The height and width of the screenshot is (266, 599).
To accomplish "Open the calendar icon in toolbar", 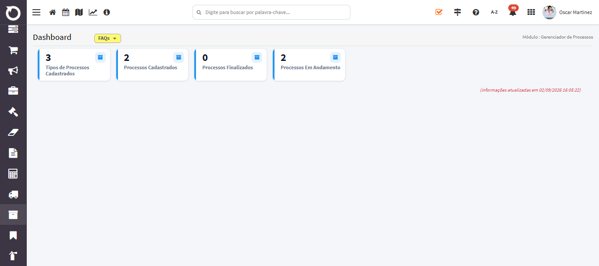I will (66, 12).
